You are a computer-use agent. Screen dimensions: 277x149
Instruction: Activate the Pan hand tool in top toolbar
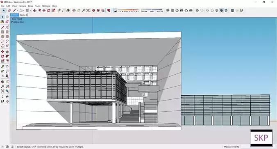(x=79, y=11)
